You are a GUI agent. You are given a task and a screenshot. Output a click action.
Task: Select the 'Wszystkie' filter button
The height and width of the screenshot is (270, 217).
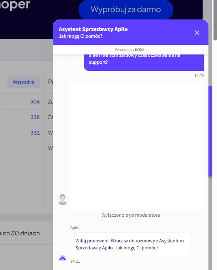23,82
